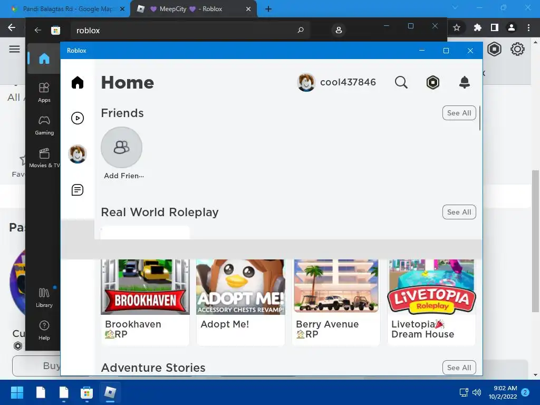Open notification badge in taskbar
Image resolution: width=540 pixels, height=405 pixels.
click(x=526, y=392)
